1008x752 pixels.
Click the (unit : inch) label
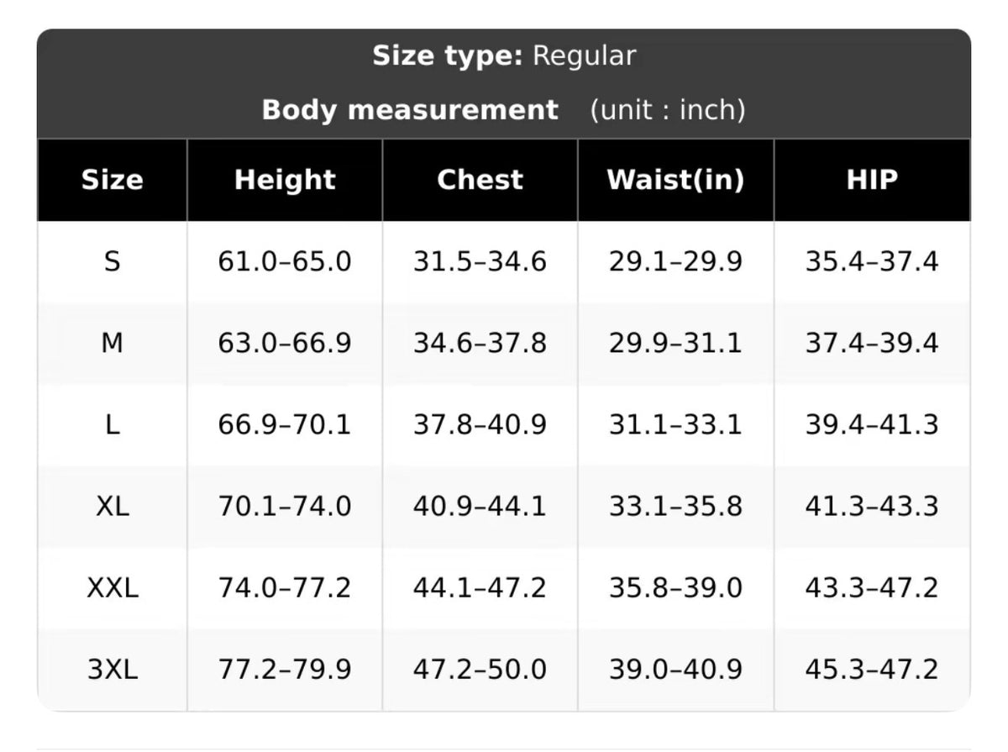[x=668, y=110]
